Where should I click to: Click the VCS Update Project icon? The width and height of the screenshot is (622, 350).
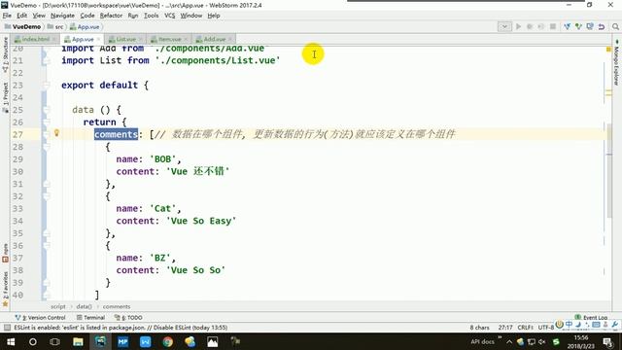coord(568,26)
